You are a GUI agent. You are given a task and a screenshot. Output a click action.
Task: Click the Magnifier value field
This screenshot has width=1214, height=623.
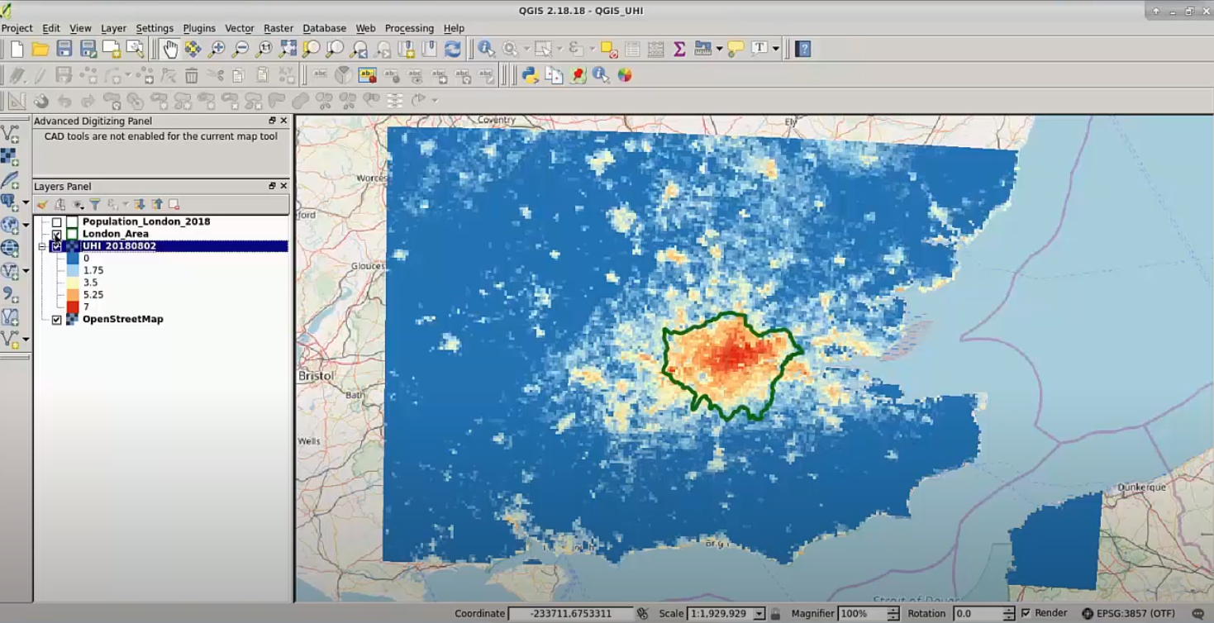coord(862,614)
